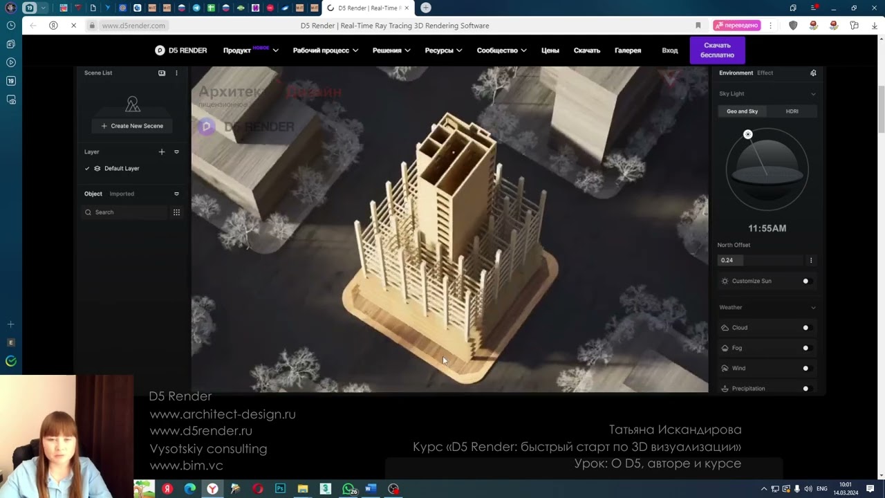Screen dimensions: 885x498
Task: Click the object Search field
Action: click(126, 212)
